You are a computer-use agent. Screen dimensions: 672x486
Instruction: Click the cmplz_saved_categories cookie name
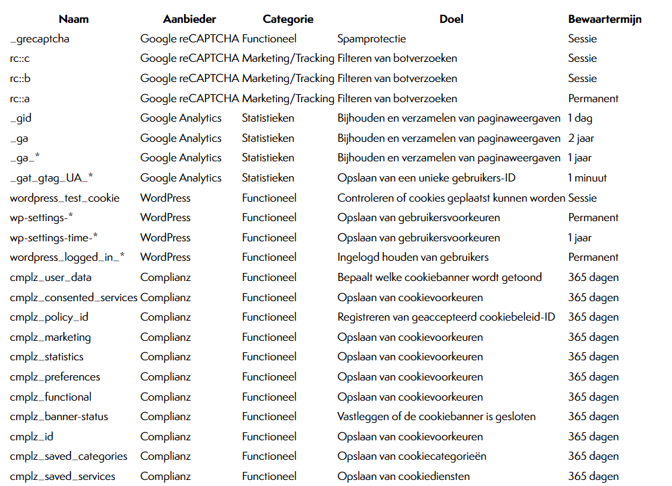68,456
